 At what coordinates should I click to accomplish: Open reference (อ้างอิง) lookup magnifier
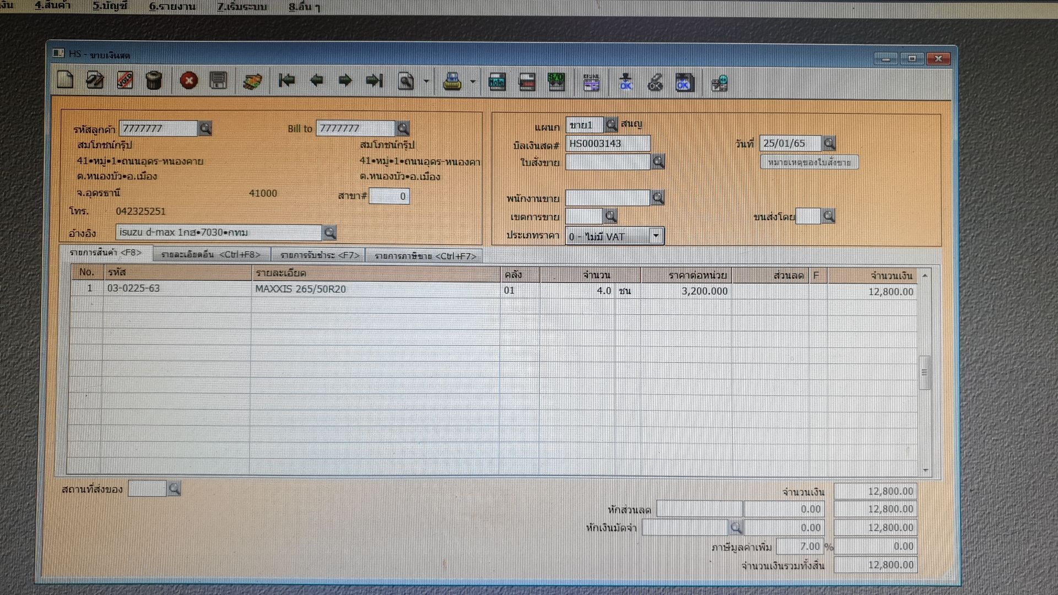pyautogui.click(x=329, y=232)
